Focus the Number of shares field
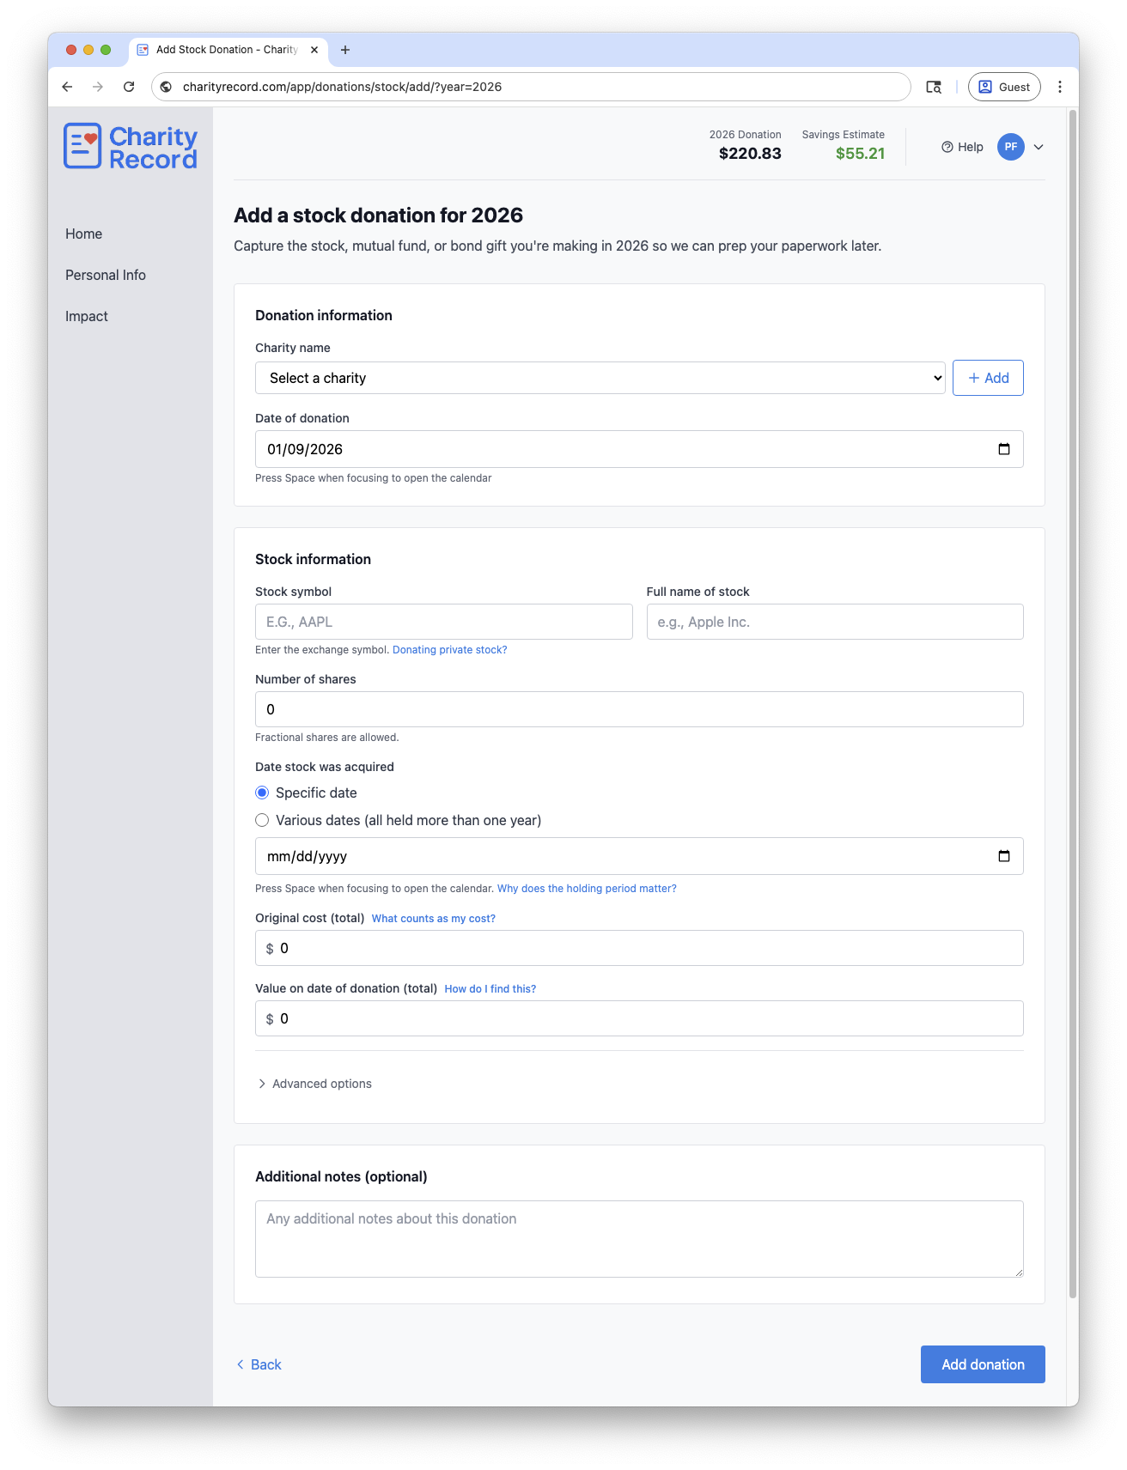The width and height of the screenshot is (1127, 1470). pyautogui.click(x=639, y=709)
